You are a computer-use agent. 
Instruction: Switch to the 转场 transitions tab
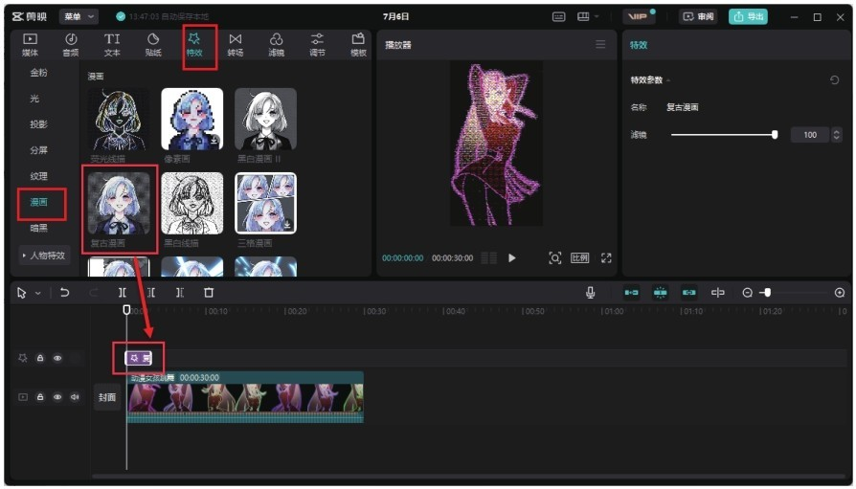coord(236,45)
